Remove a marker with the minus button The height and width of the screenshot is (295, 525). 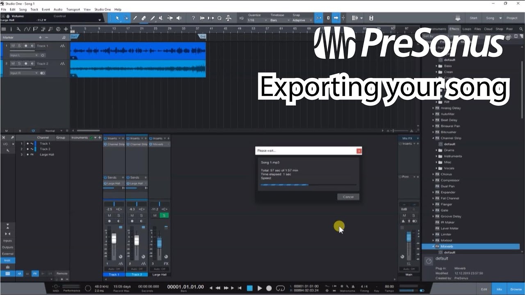(46, 37)
